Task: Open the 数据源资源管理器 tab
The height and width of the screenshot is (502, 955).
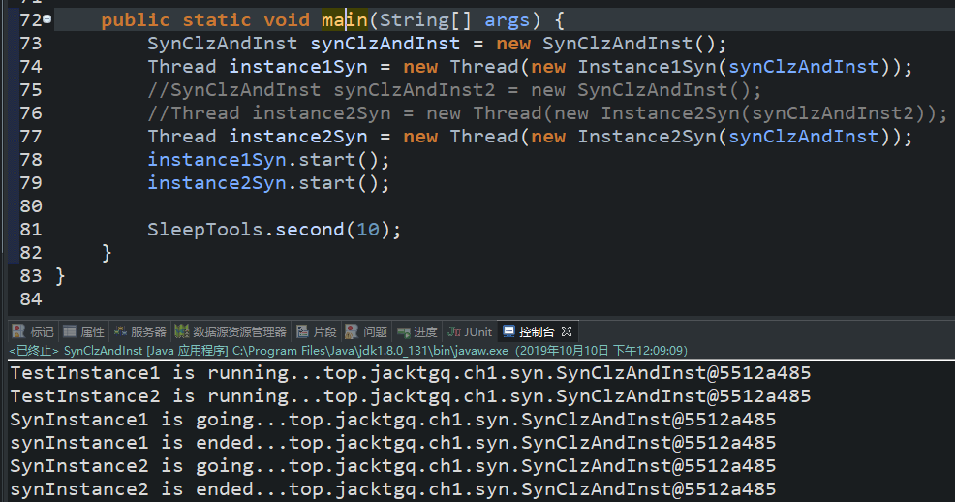Action: (x=231, y=332)
